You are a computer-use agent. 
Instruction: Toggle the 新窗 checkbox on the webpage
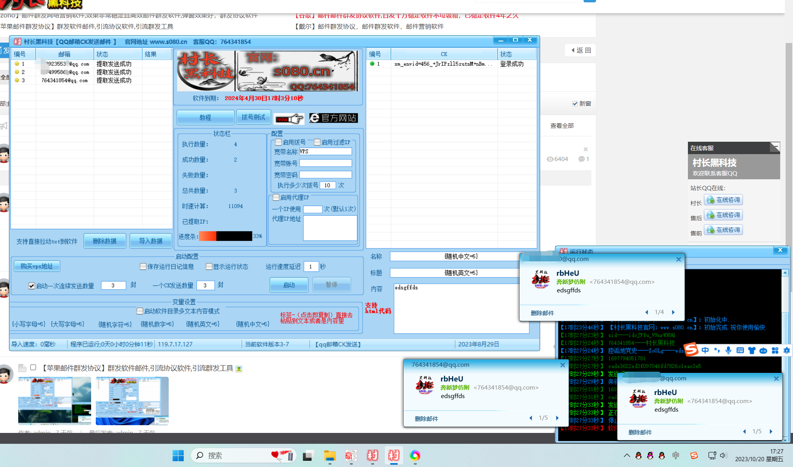(x=575, y=103)
